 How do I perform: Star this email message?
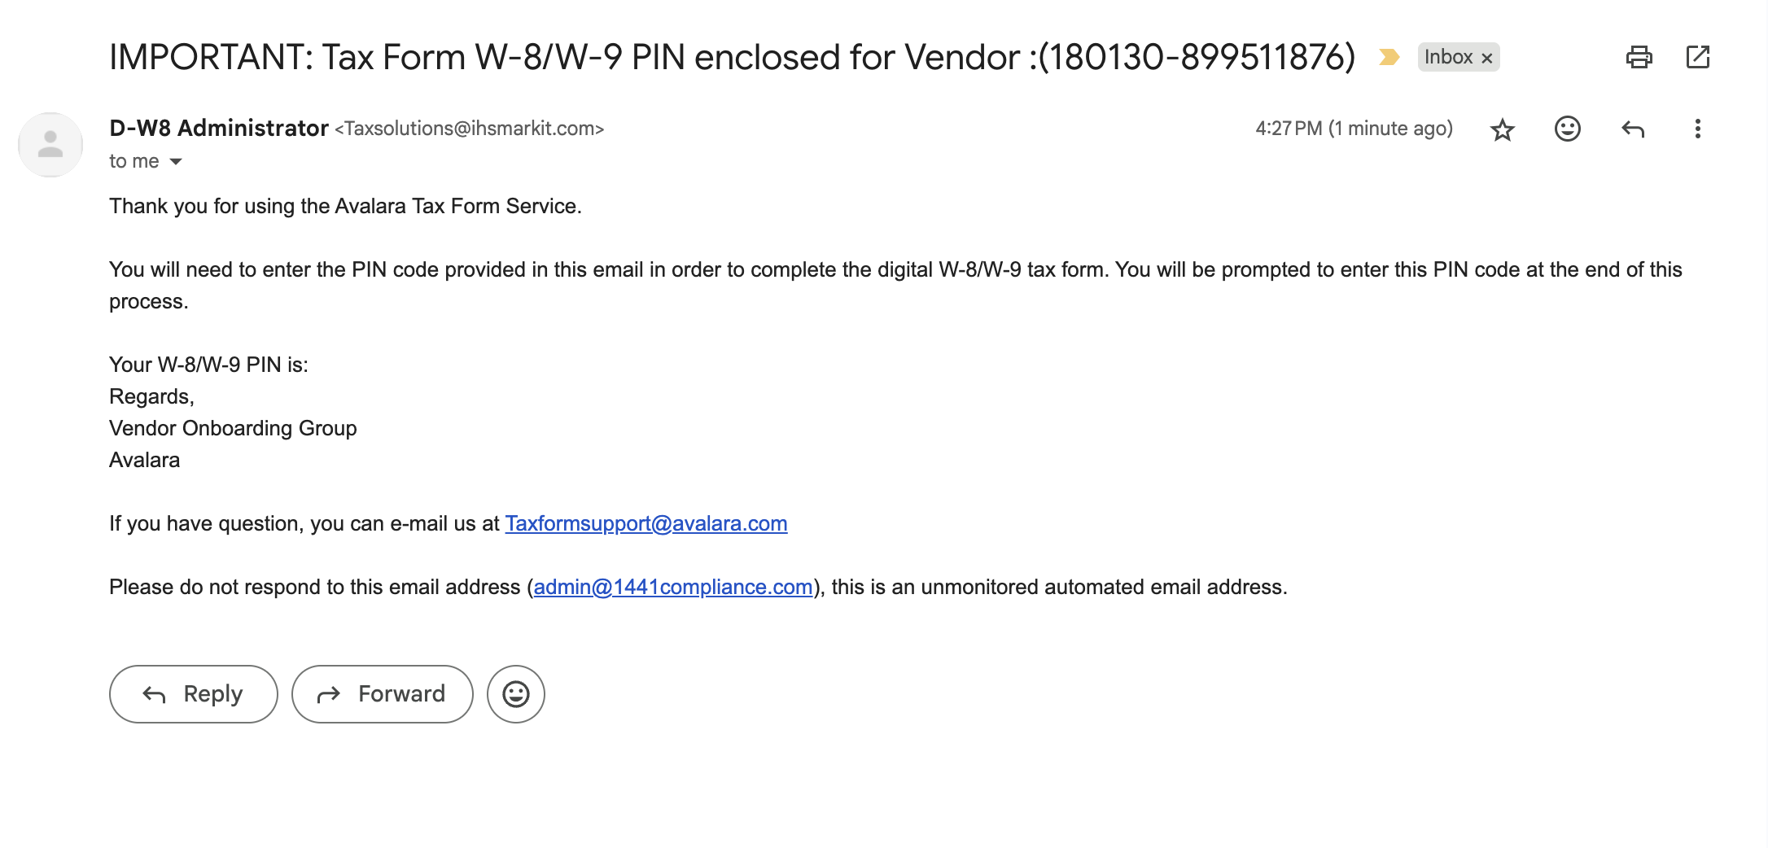(1502, 129)
